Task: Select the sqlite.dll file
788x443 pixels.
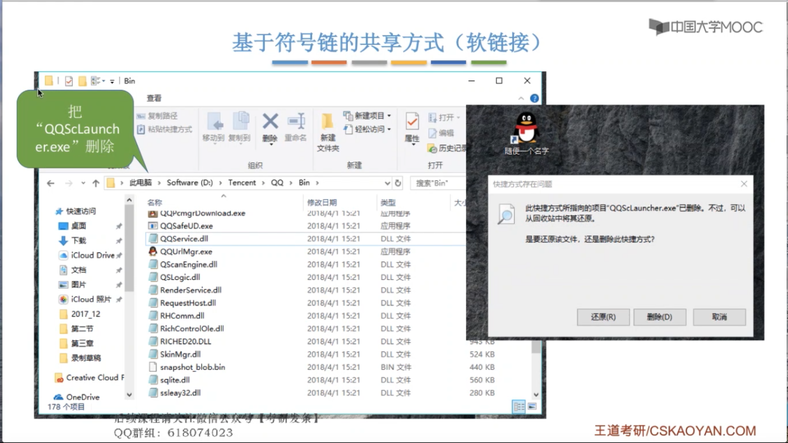Action: (175, 380)
